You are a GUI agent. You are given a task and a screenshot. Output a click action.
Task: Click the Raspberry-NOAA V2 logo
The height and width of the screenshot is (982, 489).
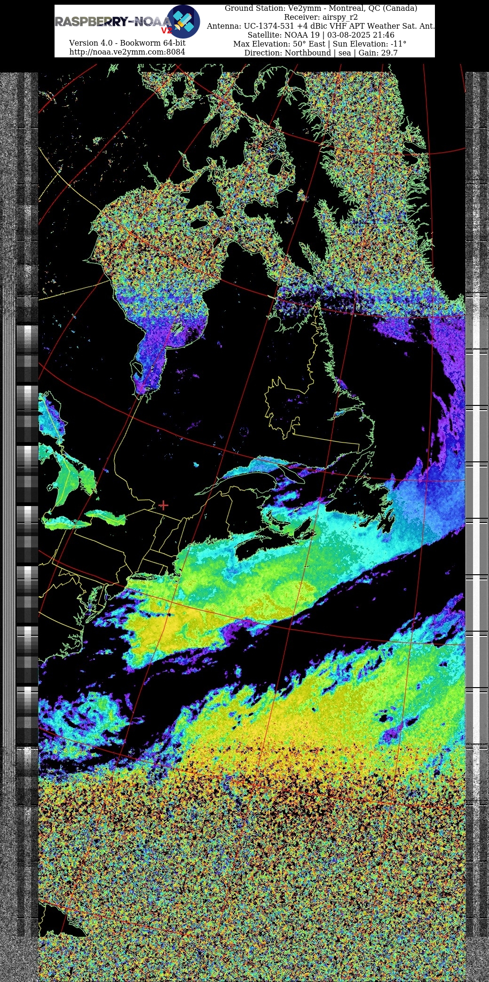click(127, 22)
